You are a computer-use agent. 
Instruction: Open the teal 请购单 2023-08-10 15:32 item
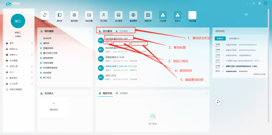[121, 66]
